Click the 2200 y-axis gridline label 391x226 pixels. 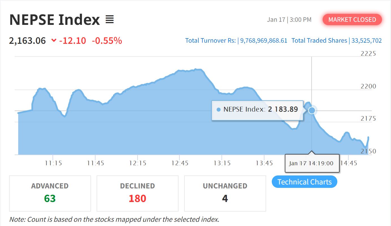coord(368,86)
